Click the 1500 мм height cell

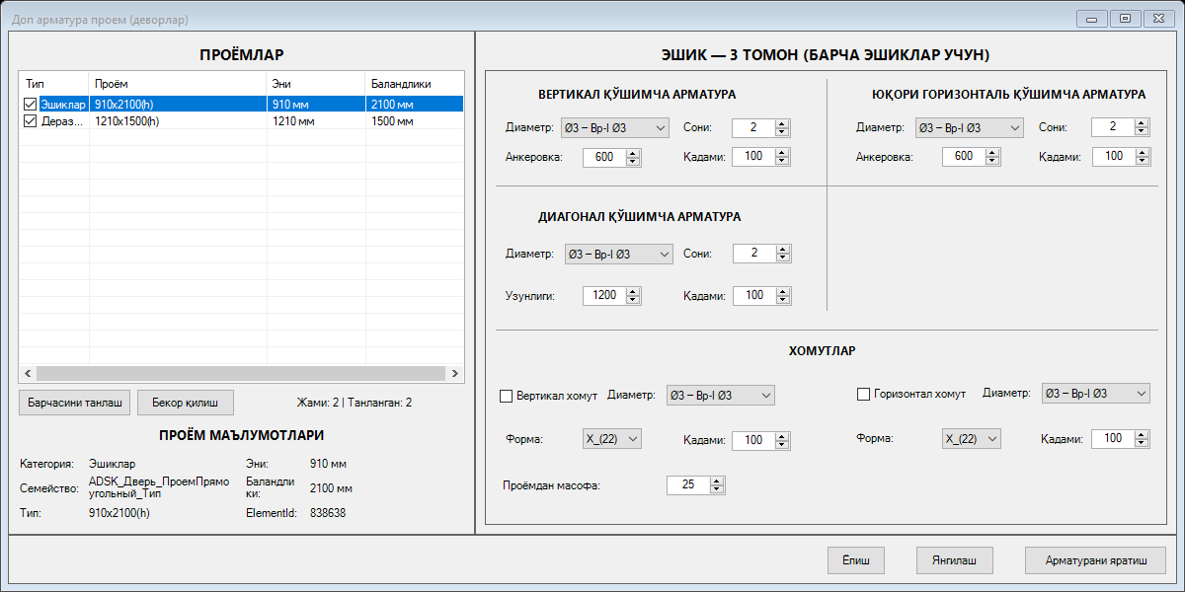click(415, 121)
